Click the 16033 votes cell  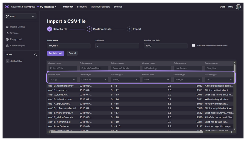click(199, 86)
